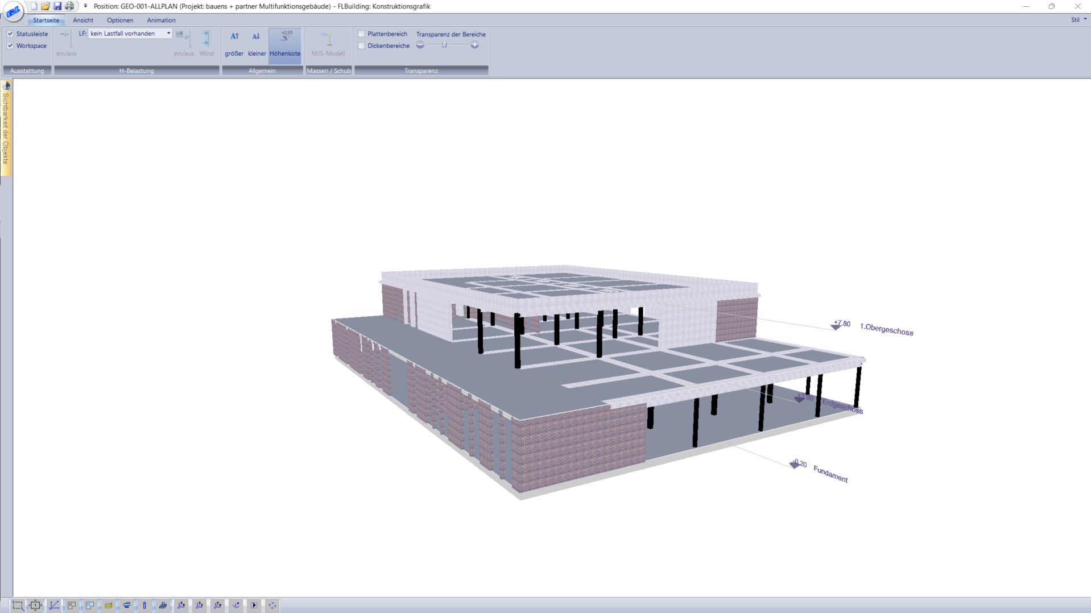1091x613 pixels.
Task: Switch to the Z-Y axis view
Action: pyautogui.click(x=199, y=606)
